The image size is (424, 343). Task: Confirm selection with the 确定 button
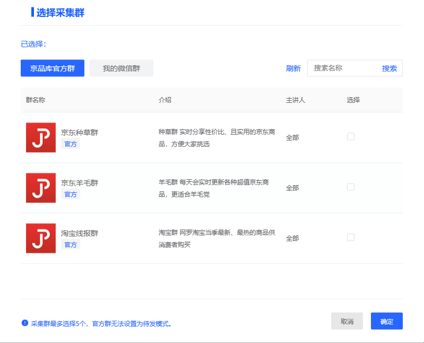tap(386, 321)
